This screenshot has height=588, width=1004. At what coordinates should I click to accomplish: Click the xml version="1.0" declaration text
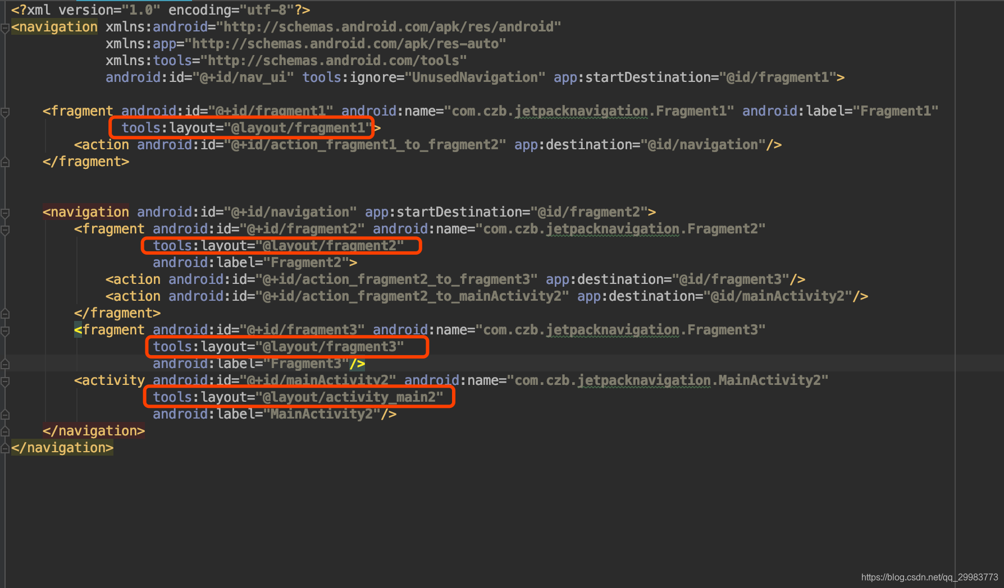[x=86, y=10]
